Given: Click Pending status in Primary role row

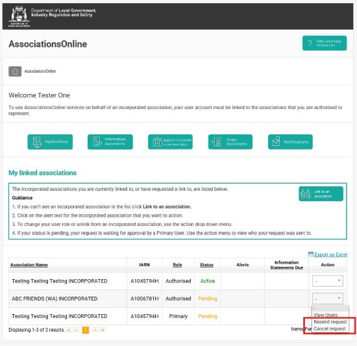Looking at the screenshot, I should point(208,316).
